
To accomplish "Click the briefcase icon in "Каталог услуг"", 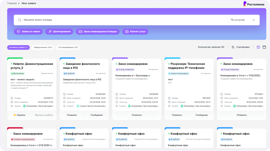I will pyautogui.click(x=127, y=32).
